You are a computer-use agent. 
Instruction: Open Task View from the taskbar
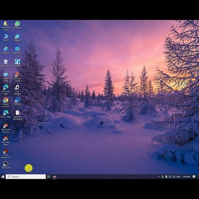pyautogui.click(x=49, y=176)
